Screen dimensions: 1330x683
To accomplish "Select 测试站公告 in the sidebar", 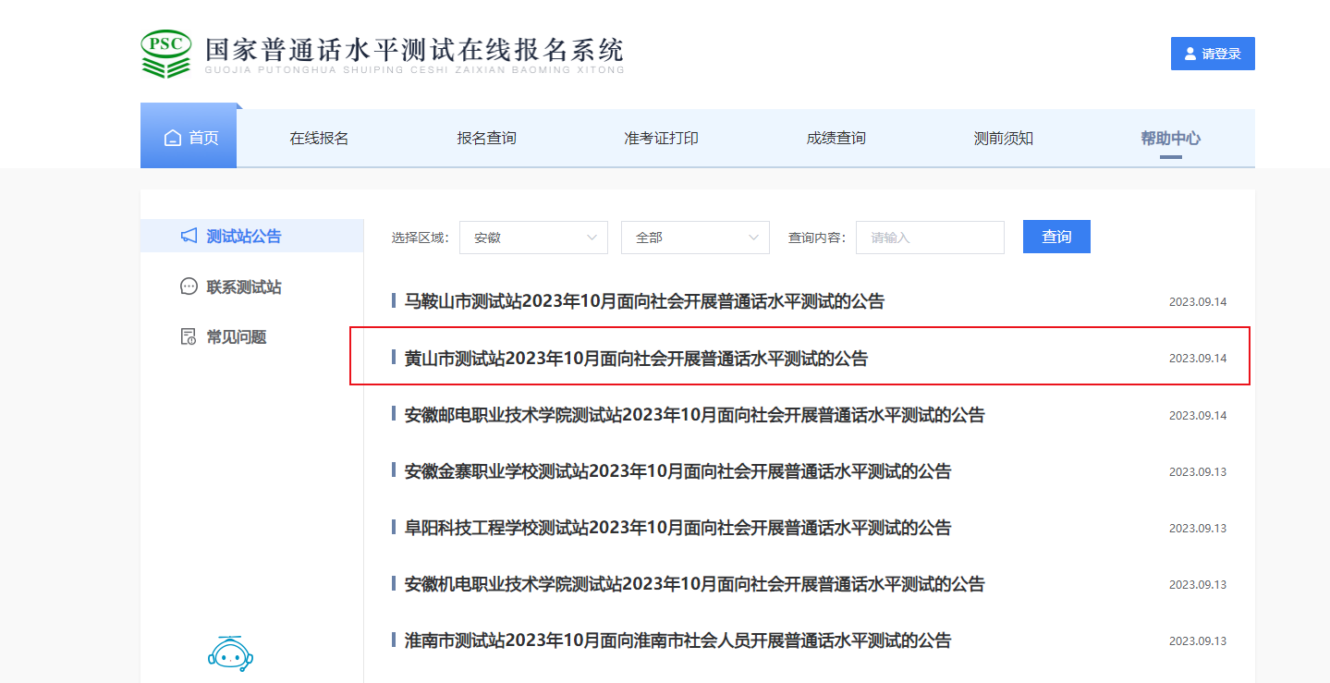I will click(x=251, y=236).
